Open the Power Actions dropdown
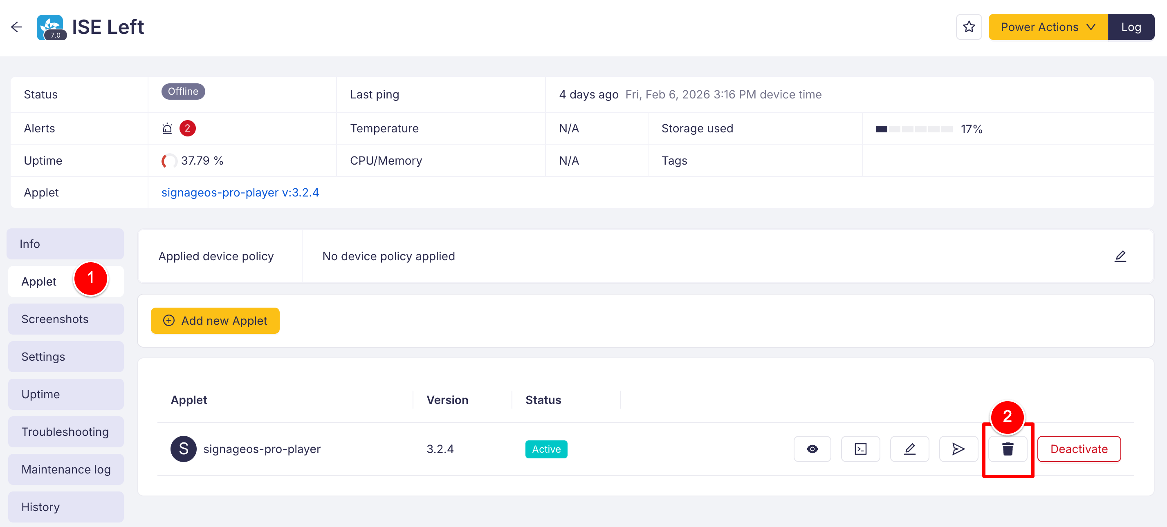This screenshot has height=527, width=1167. (x=1048, y=27)
